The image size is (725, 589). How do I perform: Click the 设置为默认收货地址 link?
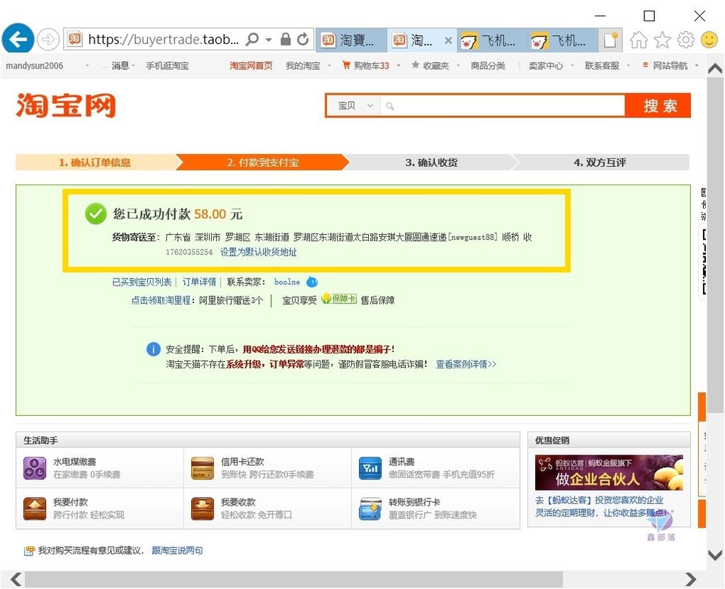tap(258, 252)
